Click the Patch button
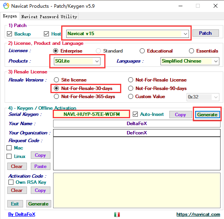Image resolution: width=224 pixels, height=219 pixels. pyautogui.click(x=206, y=33)
